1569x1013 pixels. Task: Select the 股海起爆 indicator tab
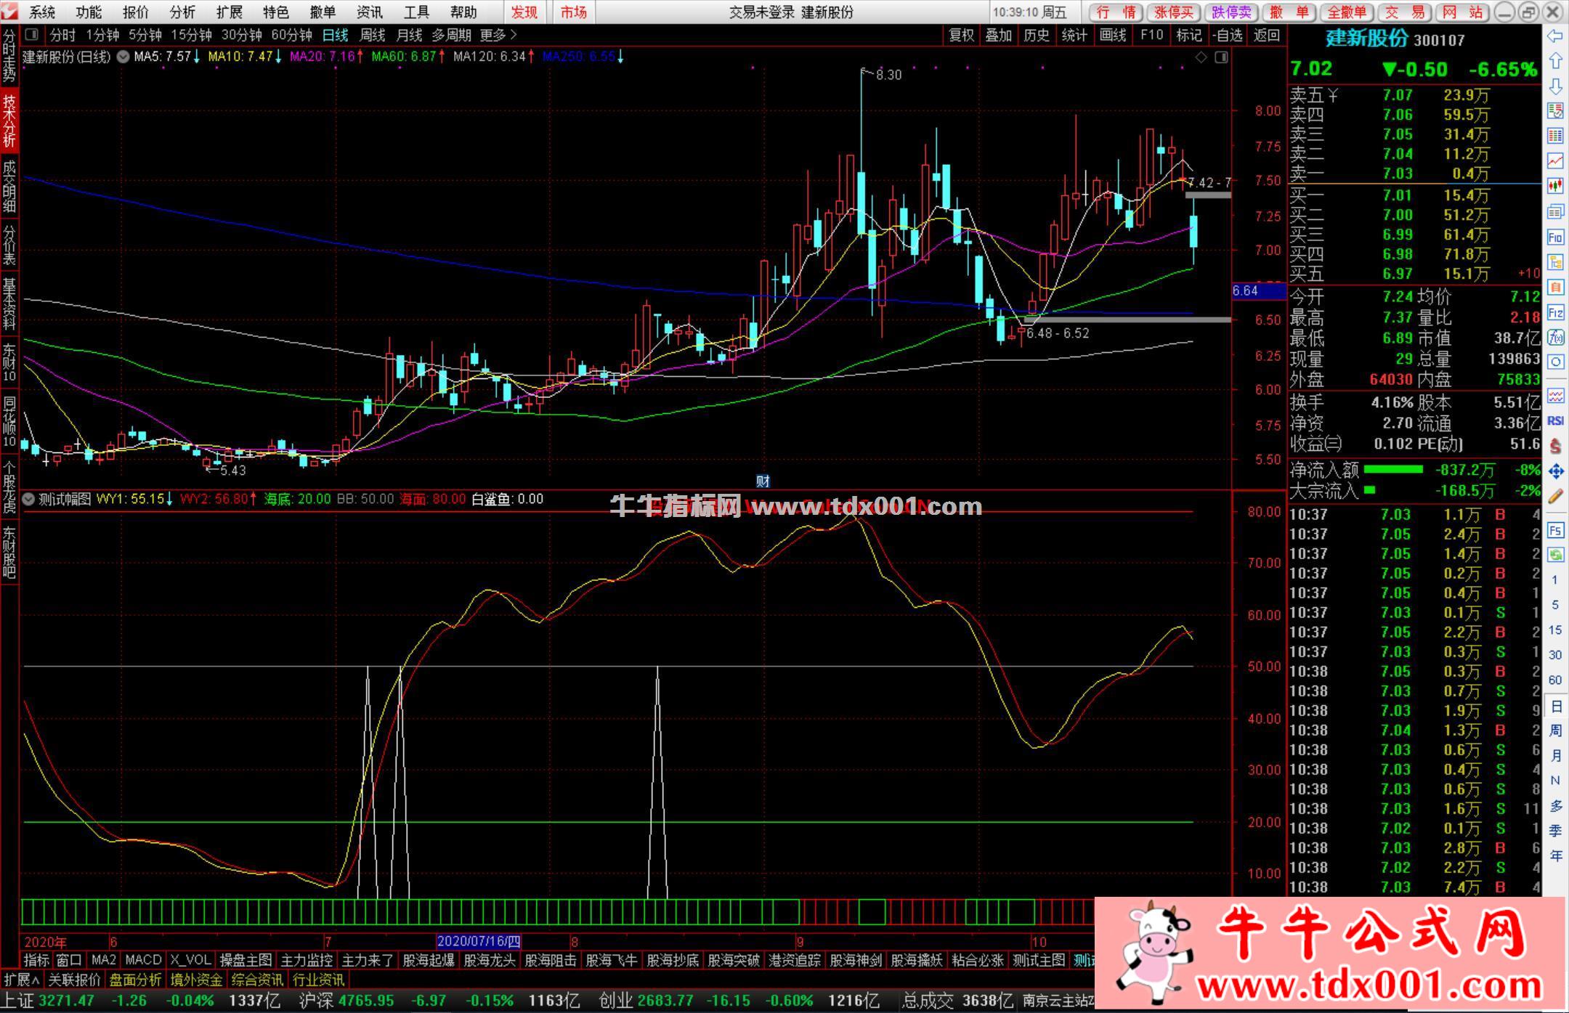pyautogui.click(x=429, y=960)
